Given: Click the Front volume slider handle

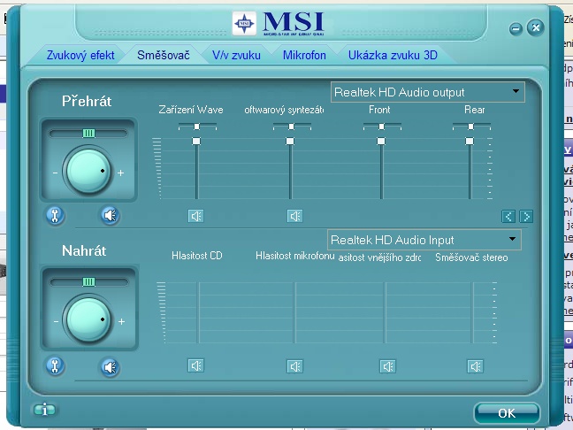Looking at the screenshot, I should (x=381, y=142).
